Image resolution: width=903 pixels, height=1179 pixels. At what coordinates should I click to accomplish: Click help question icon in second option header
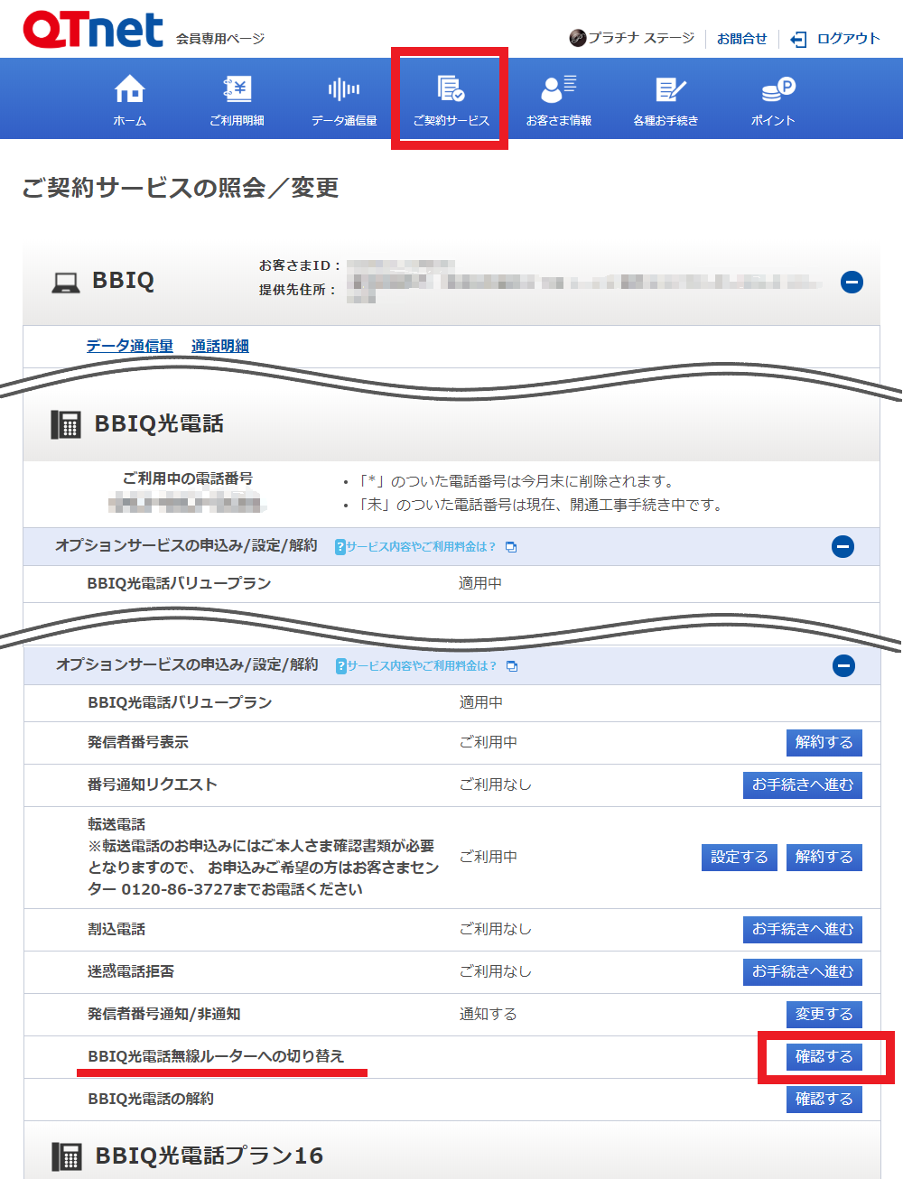point(341,666)
